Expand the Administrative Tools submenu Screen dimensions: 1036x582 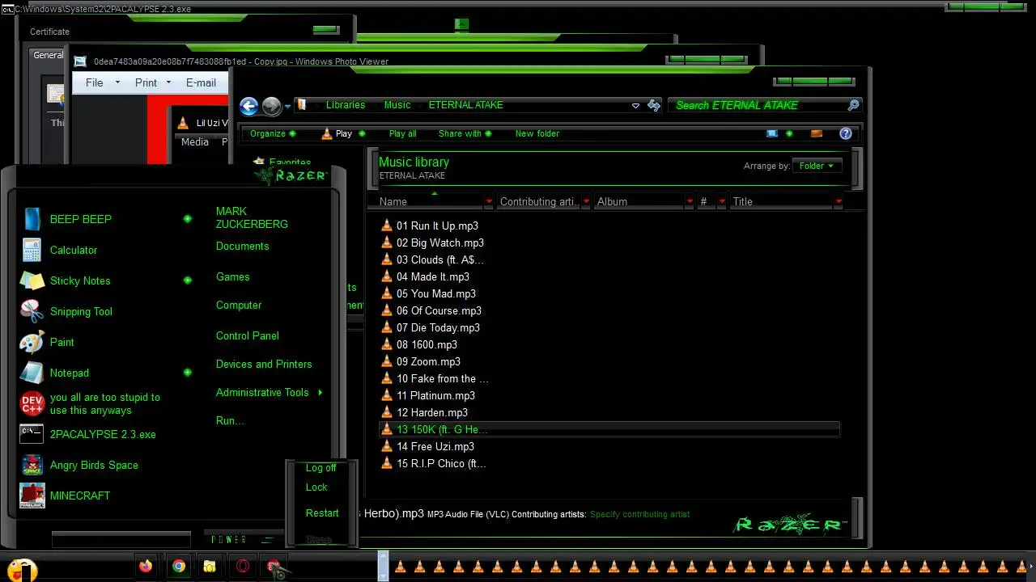point(321,393)
